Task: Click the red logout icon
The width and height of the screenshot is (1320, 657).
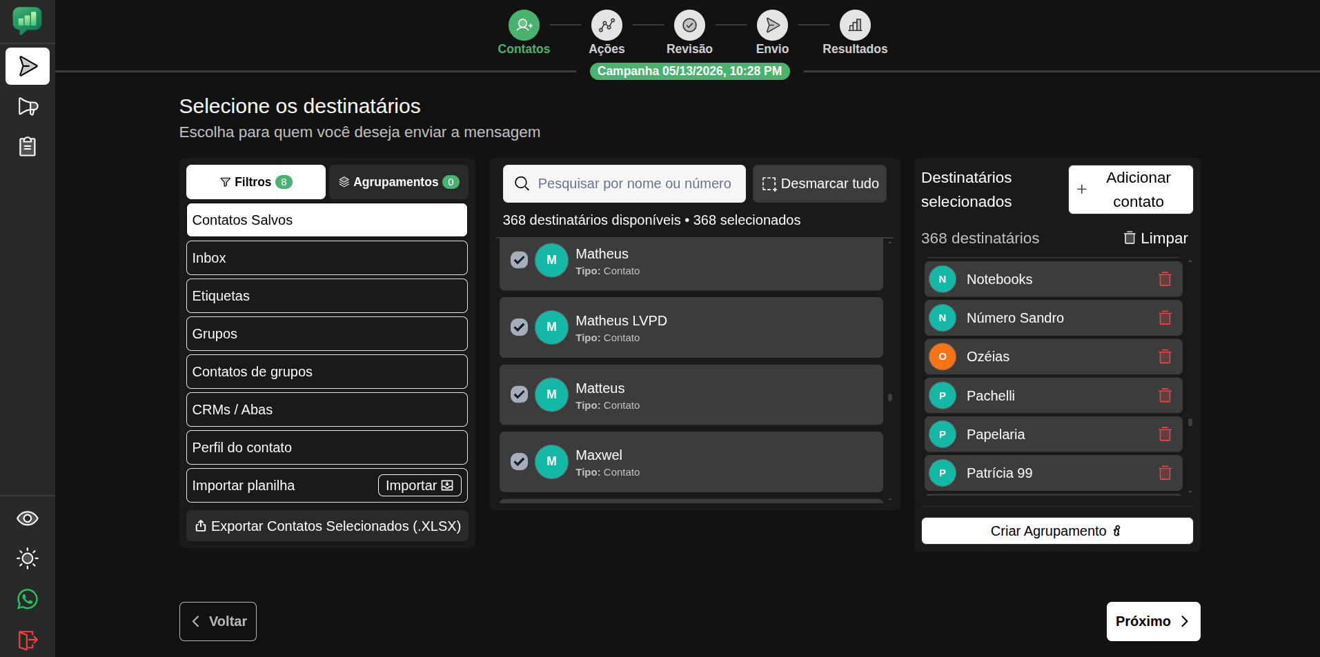Action: (x=28, y=640)
